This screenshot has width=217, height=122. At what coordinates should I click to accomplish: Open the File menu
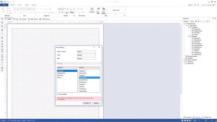(x=4, y=5)
